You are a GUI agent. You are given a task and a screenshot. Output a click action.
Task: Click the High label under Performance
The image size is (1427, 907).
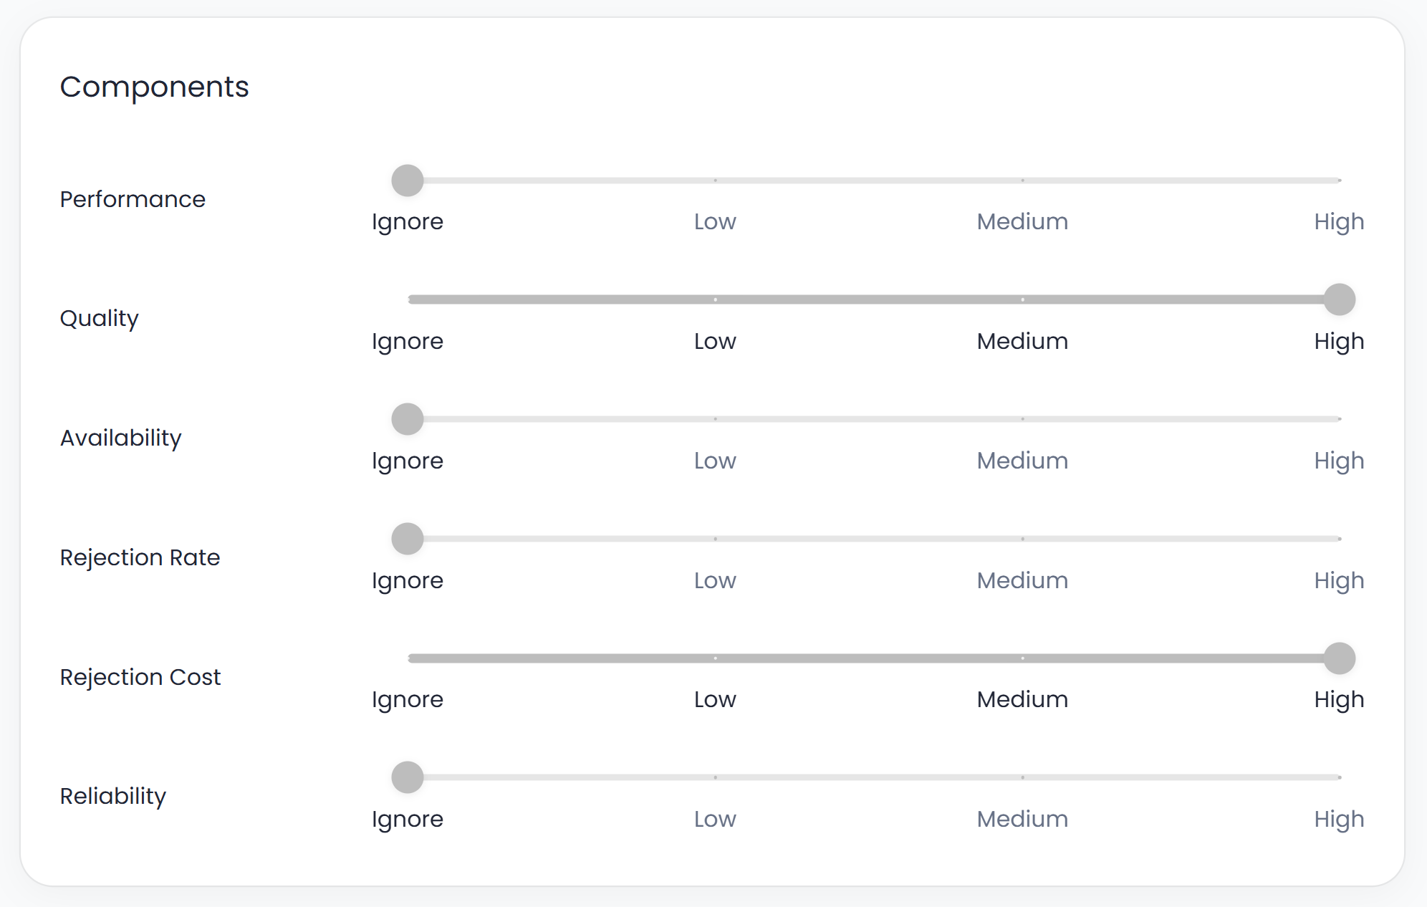pos(1338,222)
